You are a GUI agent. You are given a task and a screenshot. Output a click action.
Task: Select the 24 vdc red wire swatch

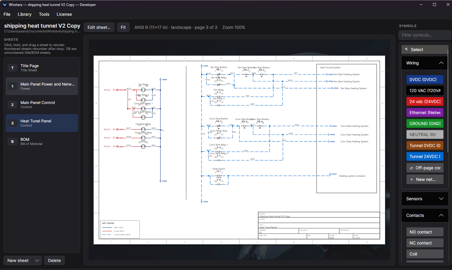click(x=425, y=102)
